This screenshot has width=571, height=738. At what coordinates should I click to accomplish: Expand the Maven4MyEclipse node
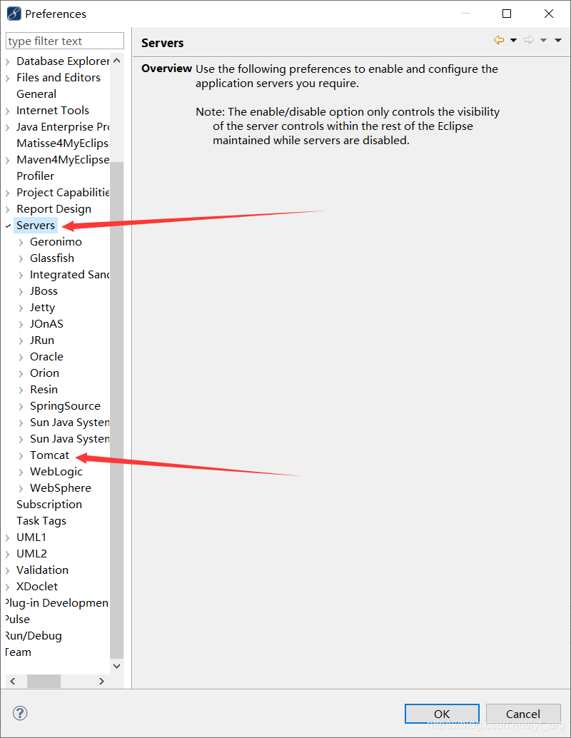point(8,161)
